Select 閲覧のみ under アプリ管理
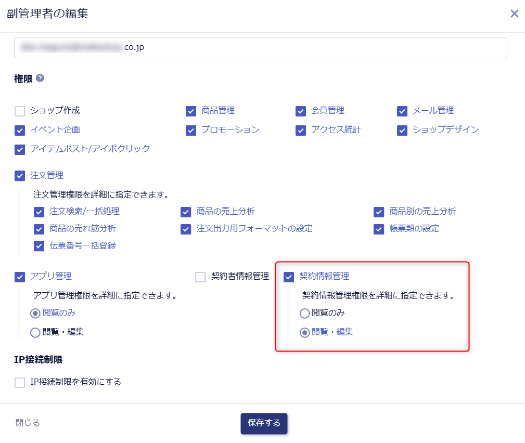This screenshot has height=443, width=525. [35, 314]
